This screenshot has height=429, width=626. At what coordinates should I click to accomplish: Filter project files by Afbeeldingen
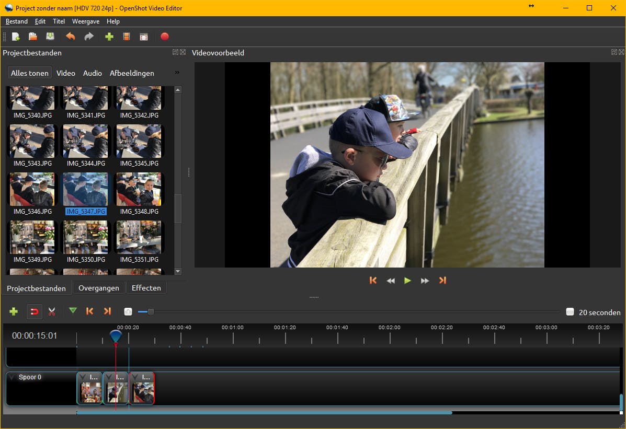(132, 73)
